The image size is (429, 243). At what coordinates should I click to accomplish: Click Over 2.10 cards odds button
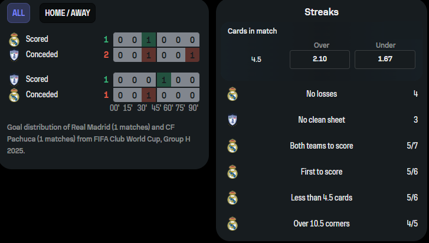click(x=320, y=60)
